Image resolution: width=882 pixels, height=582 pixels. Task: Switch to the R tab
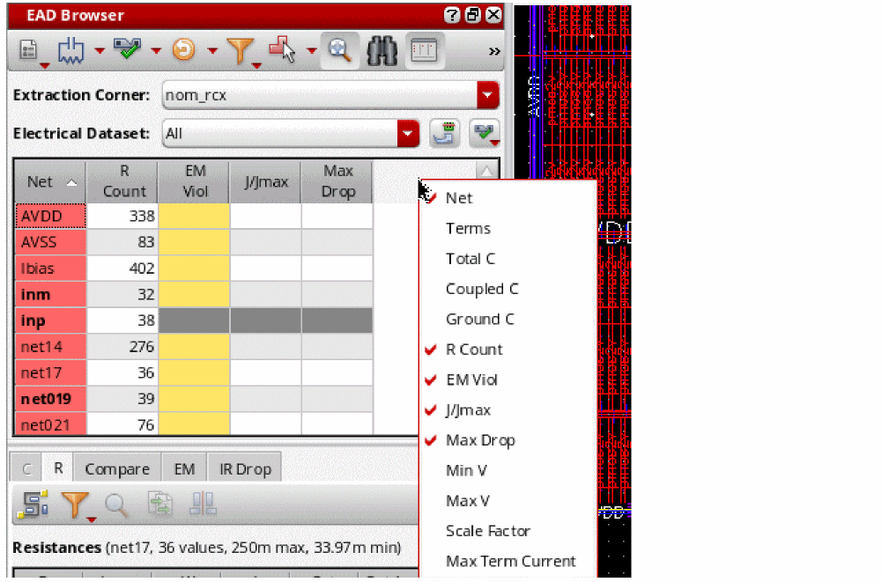[x=58, y=468]
